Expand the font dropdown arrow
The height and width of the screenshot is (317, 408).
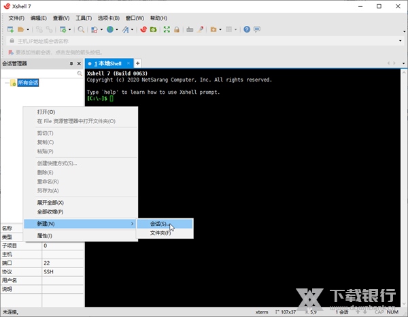pos(132,30)
